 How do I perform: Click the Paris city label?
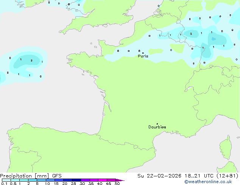143,56
